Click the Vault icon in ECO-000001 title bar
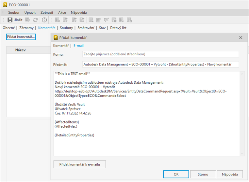Viewport: 249px width, 182px height. click(5, 5)
